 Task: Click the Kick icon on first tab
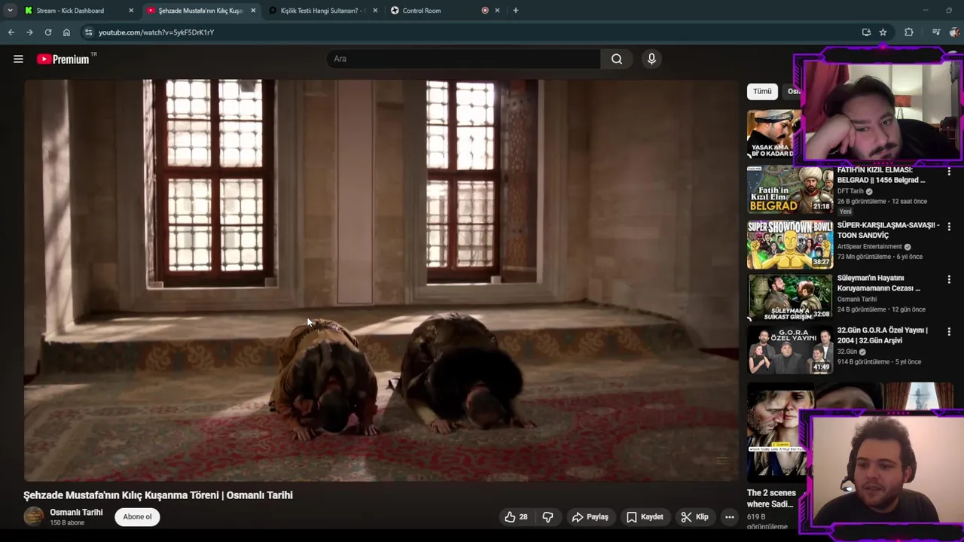[x=29, y=11]
